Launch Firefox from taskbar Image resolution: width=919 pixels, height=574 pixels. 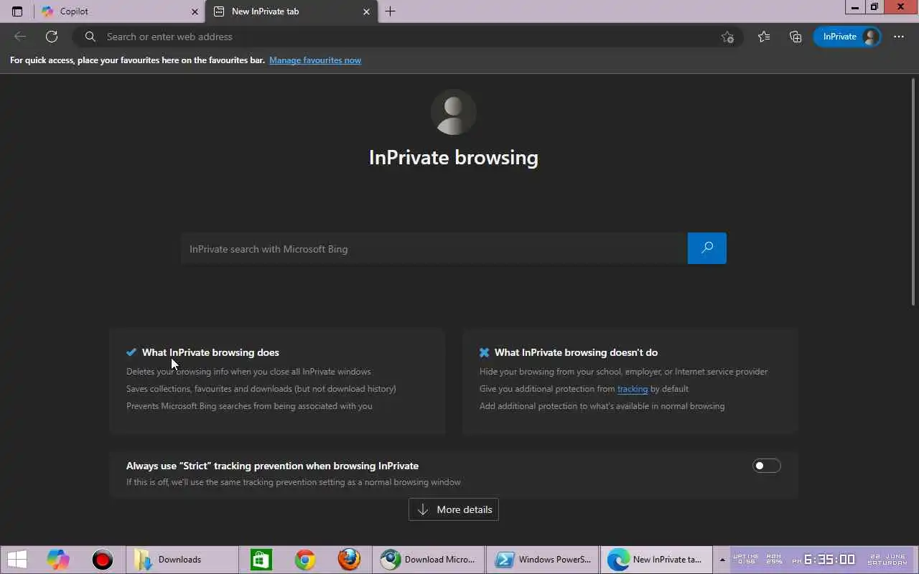click(x=350, y=560)
